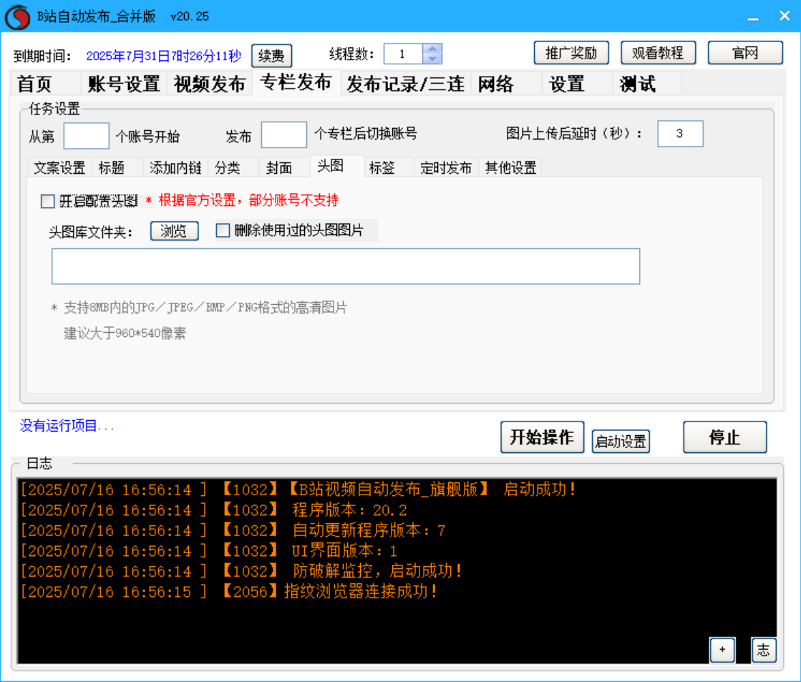Screen dimensions: 801x682
Task: Click 观看教程 tutorial button
Action: pyautogui.click(x=658, y=53)
